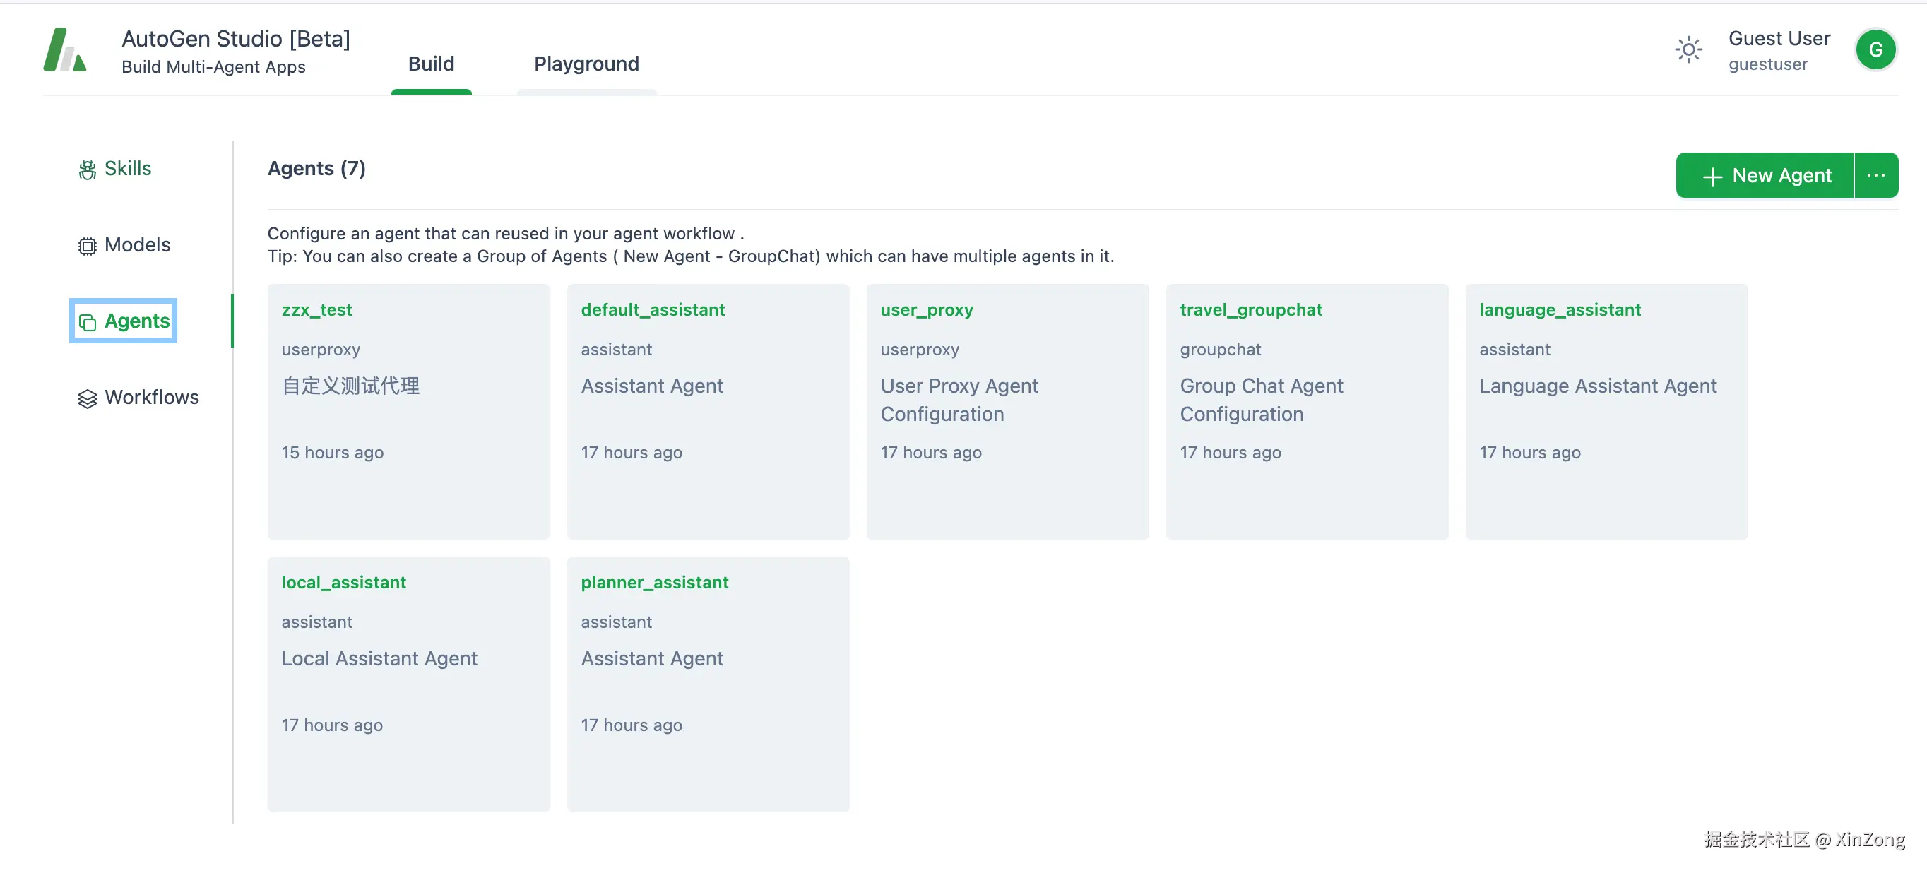The height and width of the screenshot is (873, 1927).
Task: Click the plus icon on New Agent
Action: coord(1712,177)
